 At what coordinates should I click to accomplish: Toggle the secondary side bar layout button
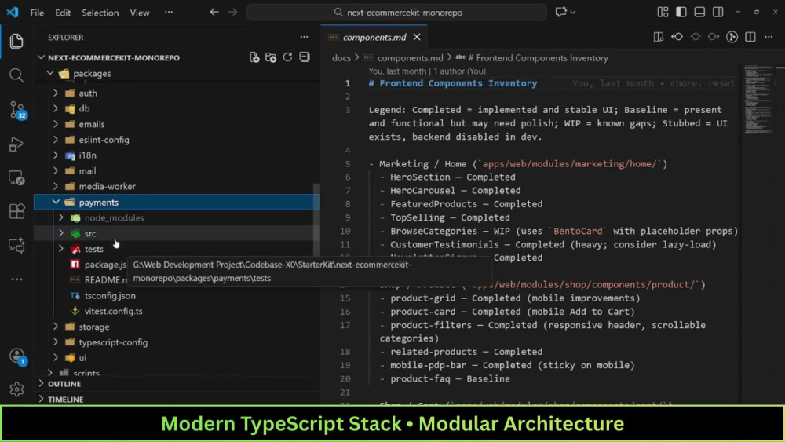coord(718,13)
